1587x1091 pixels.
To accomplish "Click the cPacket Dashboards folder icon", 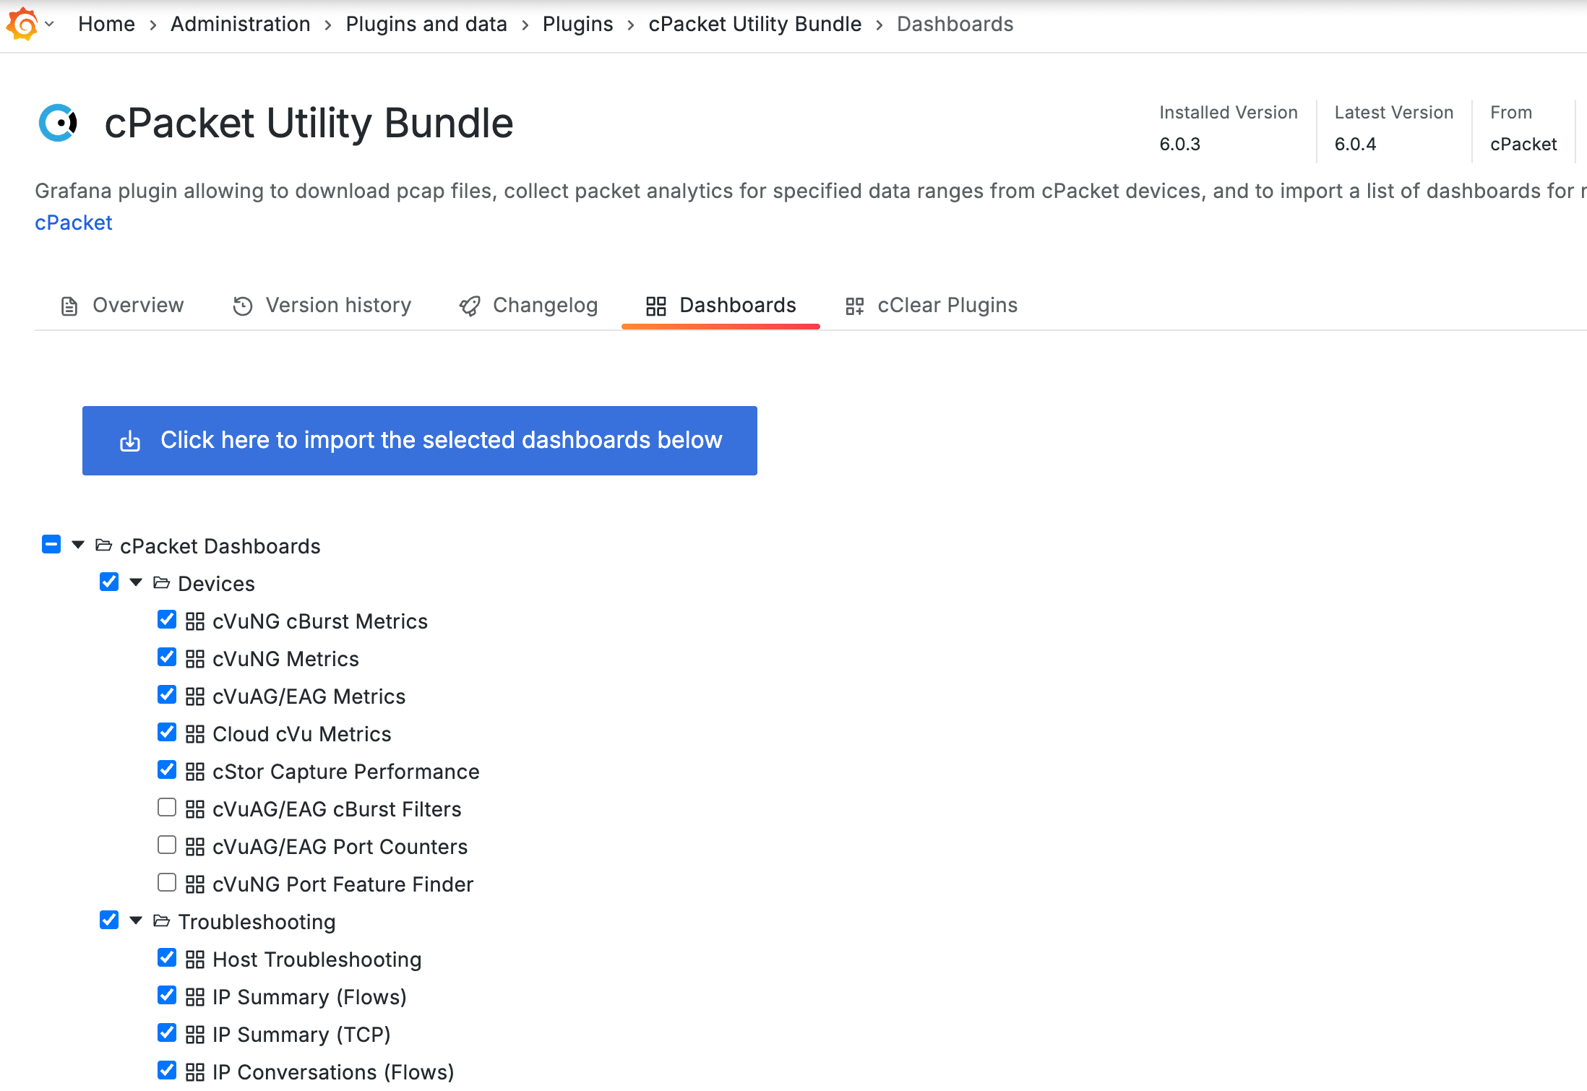I will click(x=104, y=545).
